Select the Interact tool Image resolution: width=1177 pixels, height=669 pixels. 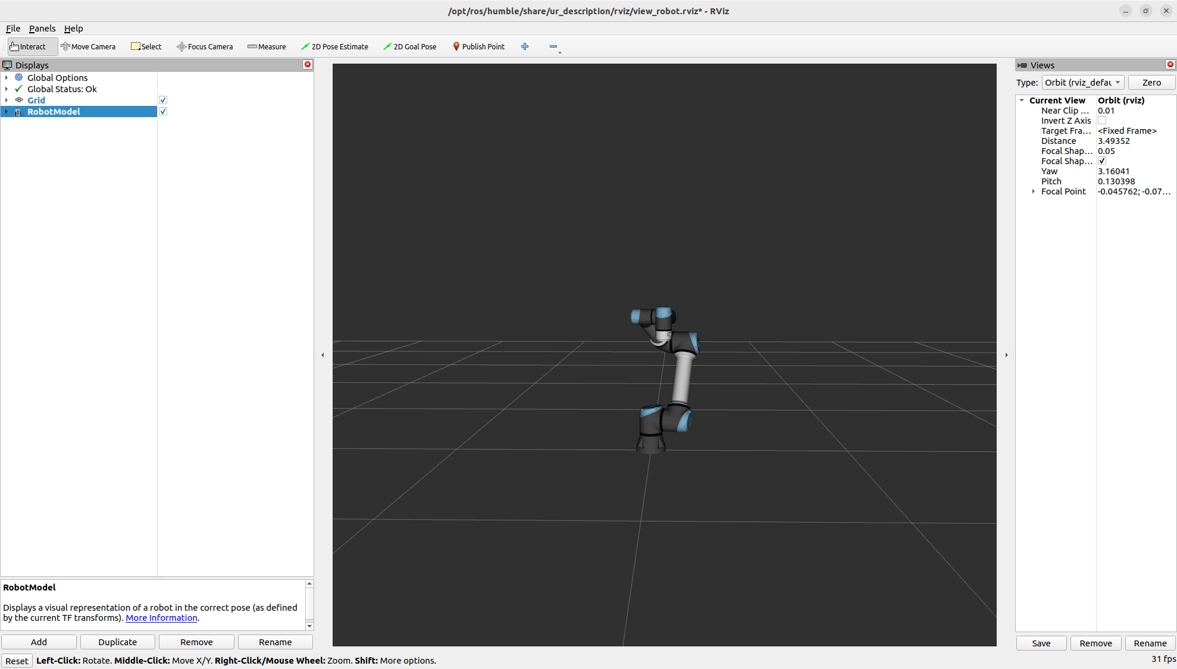pyautogui.click(x=28, y=46)
